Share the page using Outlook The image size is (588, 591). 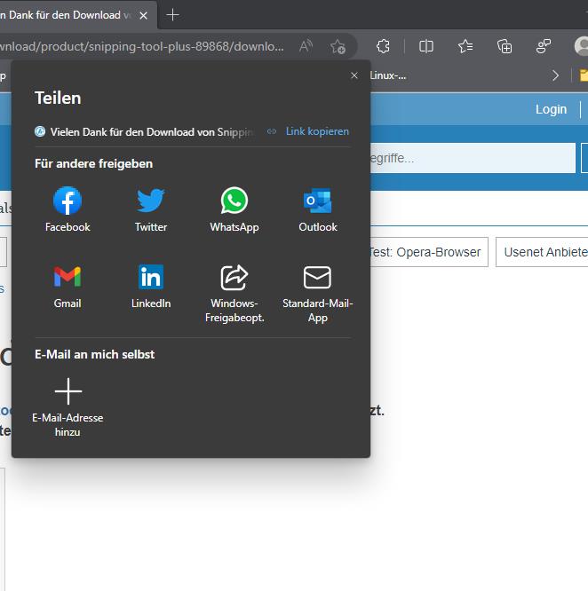point(318,209)
